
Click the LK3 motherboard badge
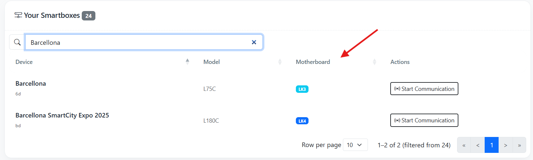point(302,89)
